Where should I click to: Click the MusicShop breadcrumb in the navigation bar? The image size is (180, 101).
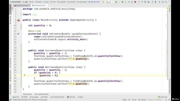coord(15,2)
